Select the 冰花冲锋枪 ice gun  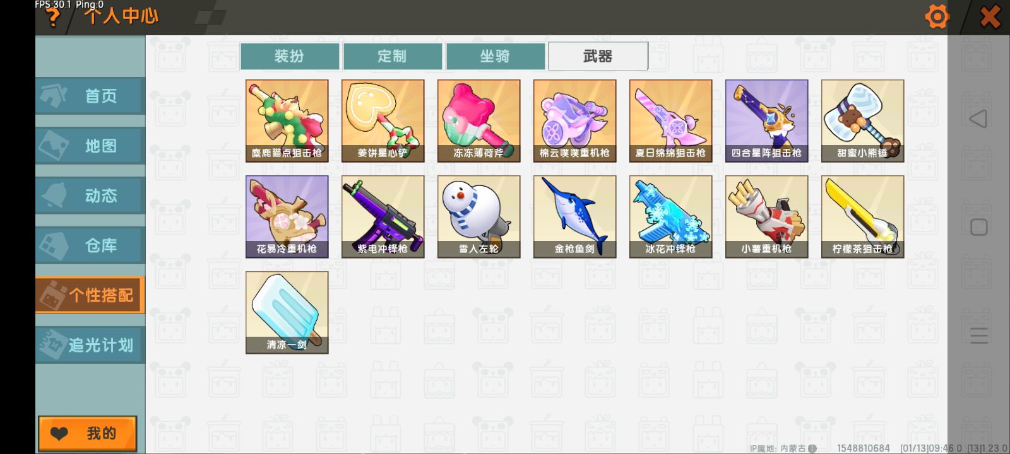click(670, 216)
